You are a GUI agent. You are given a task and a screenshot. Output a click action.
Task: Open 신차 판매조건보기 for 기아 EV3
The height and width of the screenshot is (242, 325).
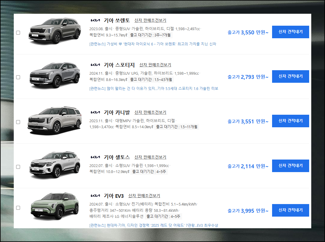pyautogui.click(x=144, y=196)
